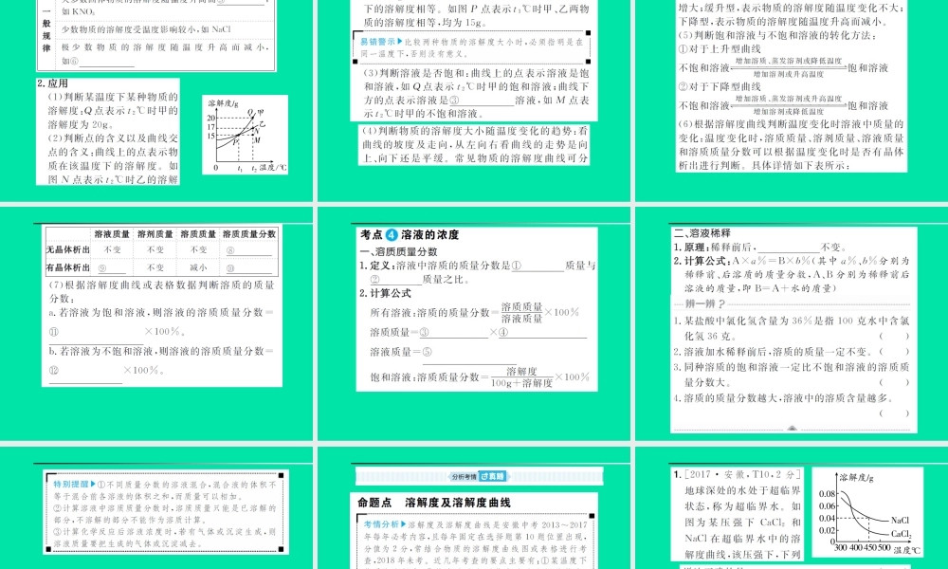Click the 易错警示 warning label
Screen dimensions: 948x569
(x=381, y=42)
